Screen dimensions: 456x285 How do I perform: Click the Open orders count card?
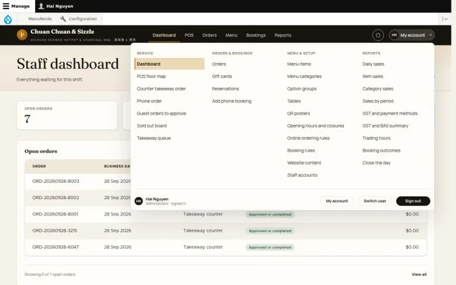[x=67, y=115]
